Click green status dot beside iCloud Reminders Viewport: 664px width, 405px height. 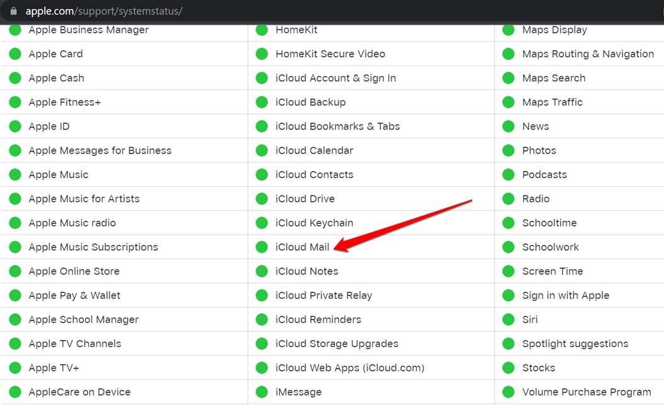coord(262,319)
